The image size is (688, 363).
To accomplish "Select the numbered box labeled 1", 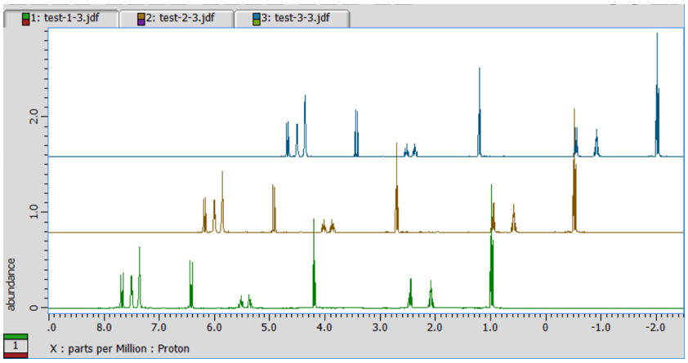I will click(x=16, y=347).
